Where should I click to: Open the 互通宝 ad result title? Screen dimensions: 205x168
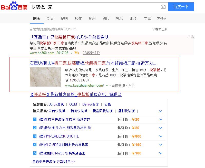(70, 37)
